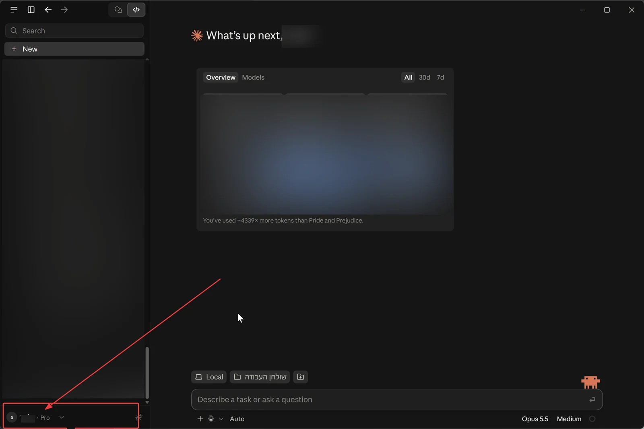
Task: Go forward with the right arrow
Action: click(64, 10)
